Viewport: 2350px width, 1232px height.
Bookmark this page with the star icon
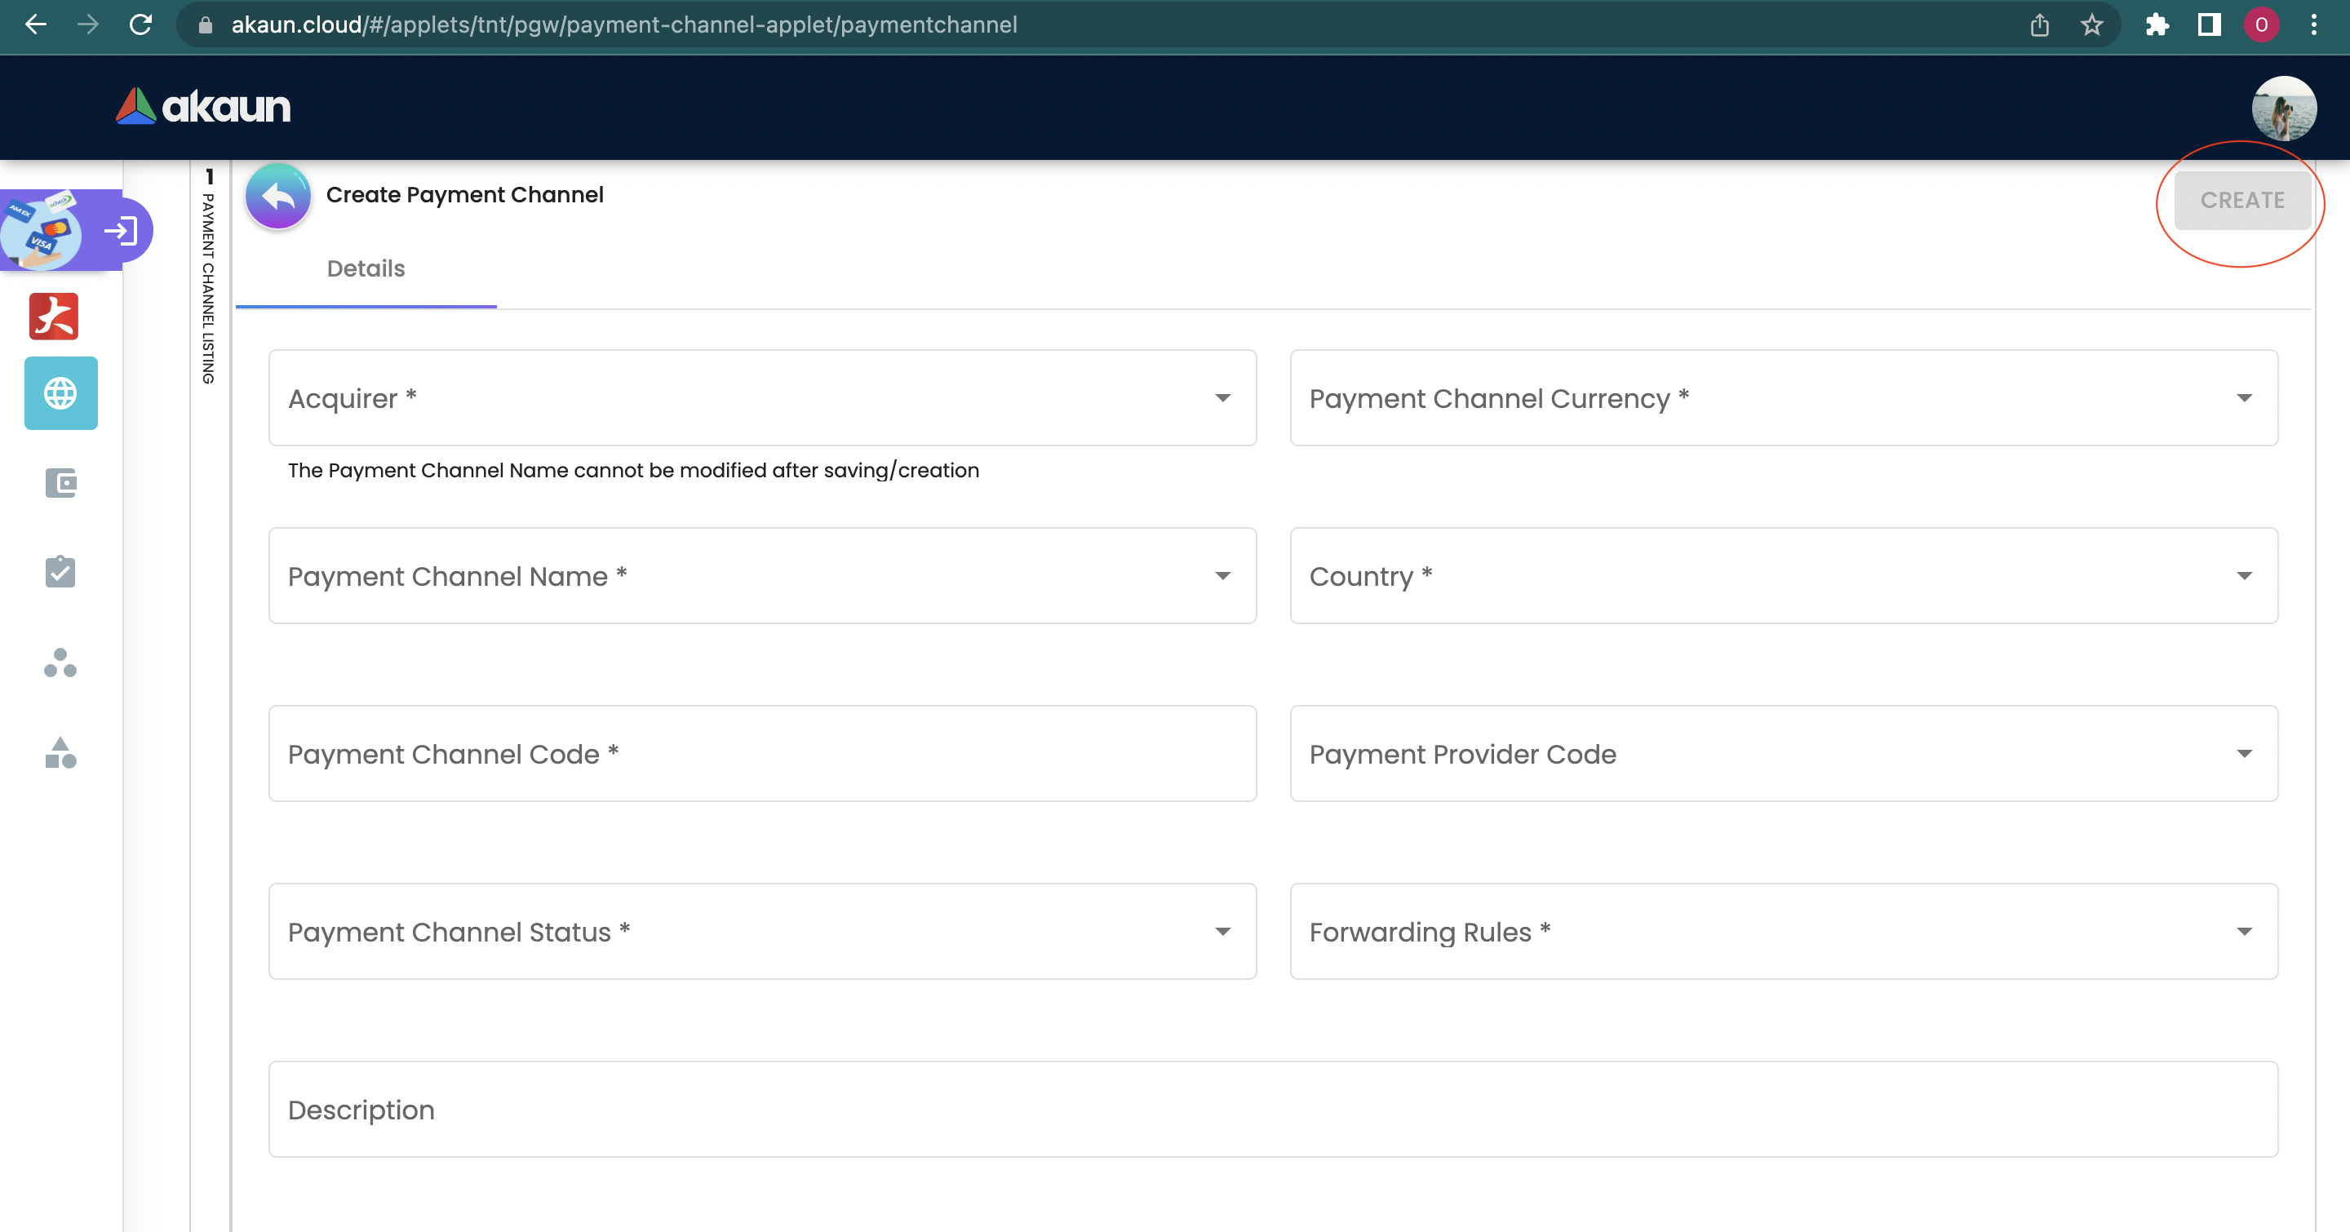(x=2092, y=24)
